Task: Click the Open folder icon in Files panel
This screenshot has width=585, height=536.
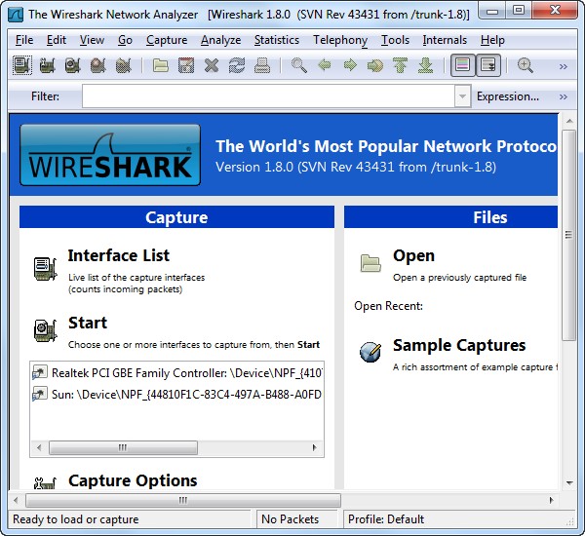Action: tap(370, 263)
